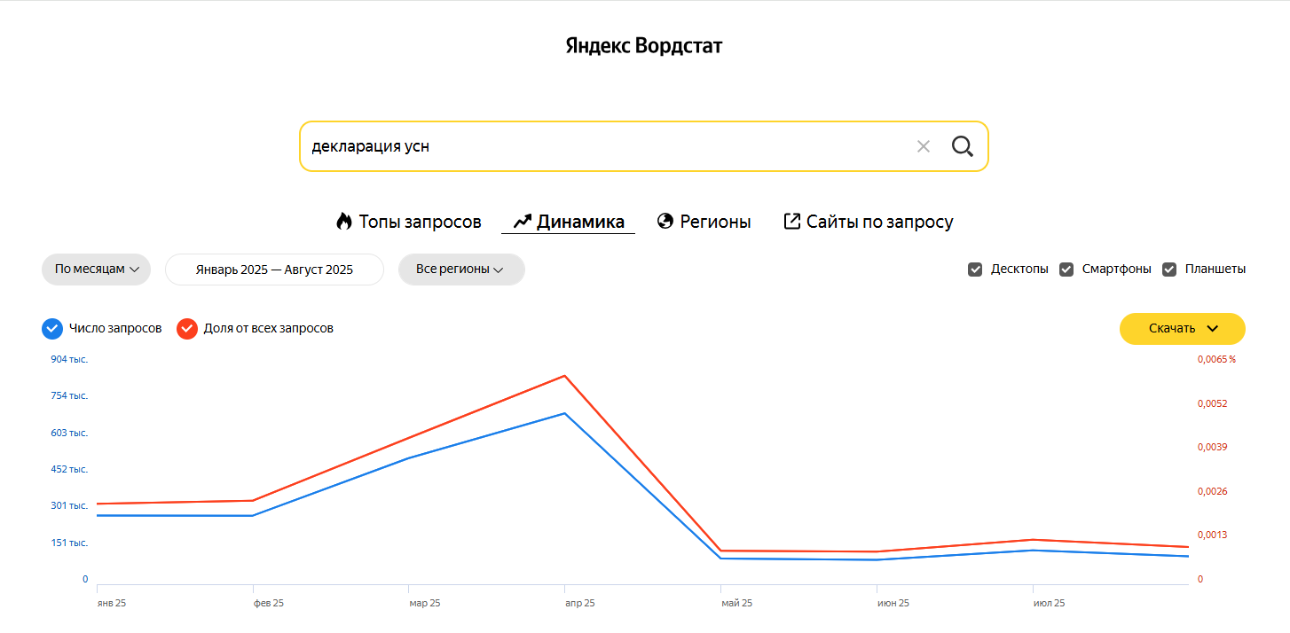Click the globe icon for Регионы
The width and height of the screenshot is (1290, 633).
(x=665, y=222)
